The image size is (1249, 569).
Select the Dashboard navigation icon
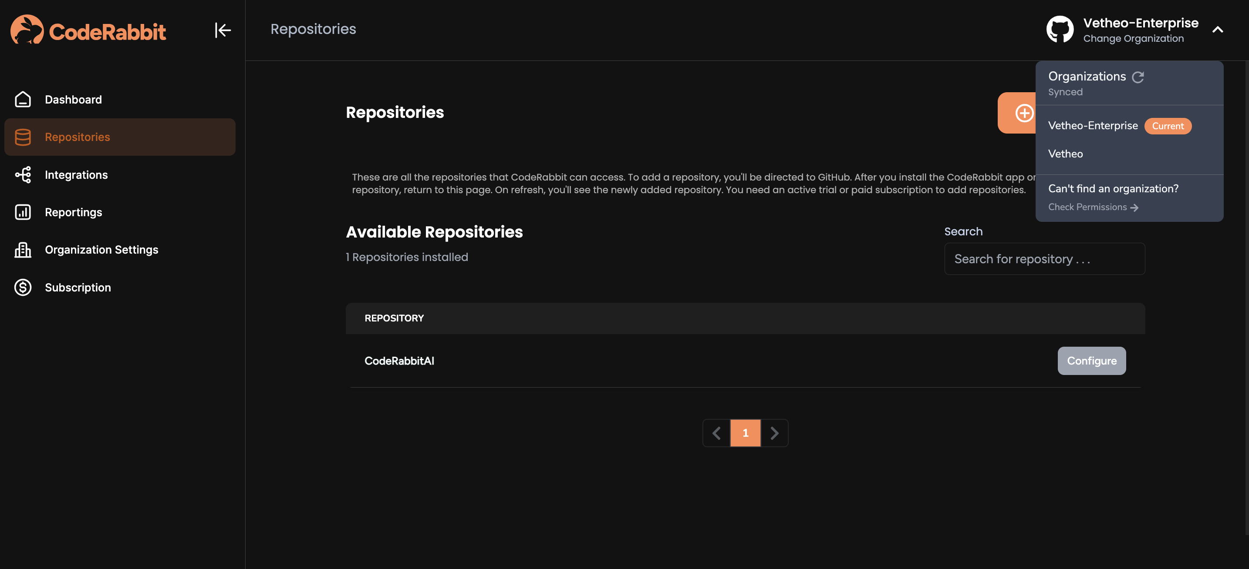click(22, 100)
